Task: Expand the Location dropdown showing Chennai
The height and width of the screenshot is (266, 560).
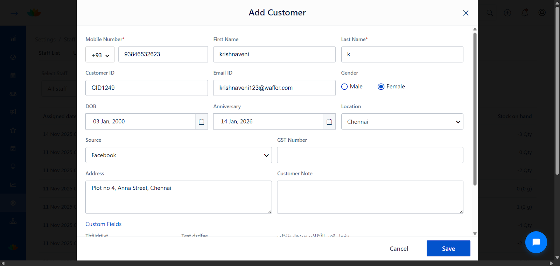Action: 402,121
